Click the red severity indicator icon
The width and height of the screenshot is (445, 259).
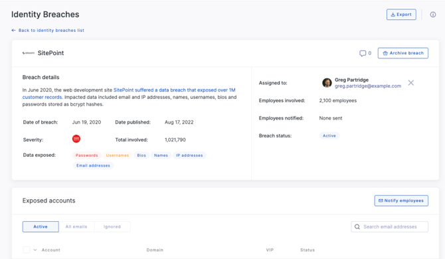tap(76, 139)
